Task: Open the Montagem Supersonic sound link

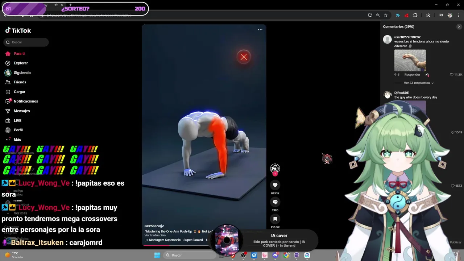Action: click(177, 240)
